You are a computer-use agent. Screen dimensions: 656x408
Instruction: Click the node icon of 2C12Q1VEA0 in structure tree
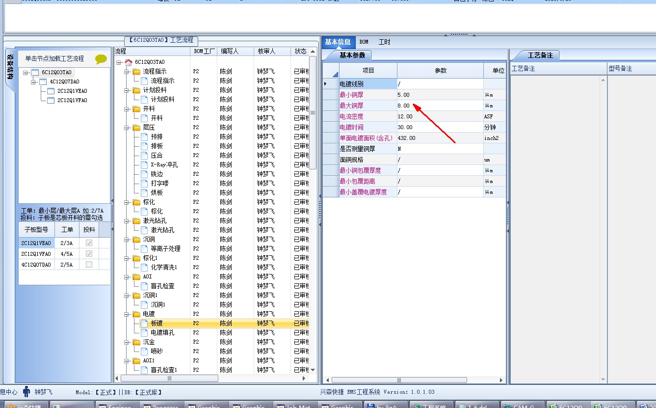click(x=51, y=91)
